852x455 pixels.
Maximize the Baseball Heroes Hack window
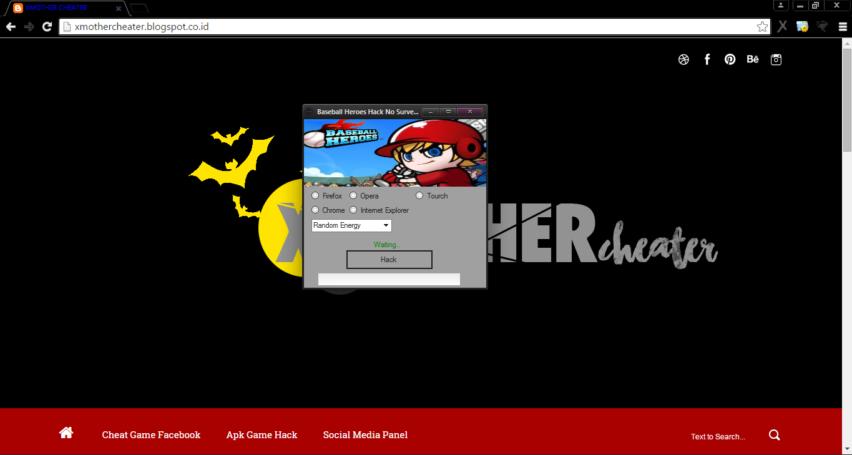[448, 111]
